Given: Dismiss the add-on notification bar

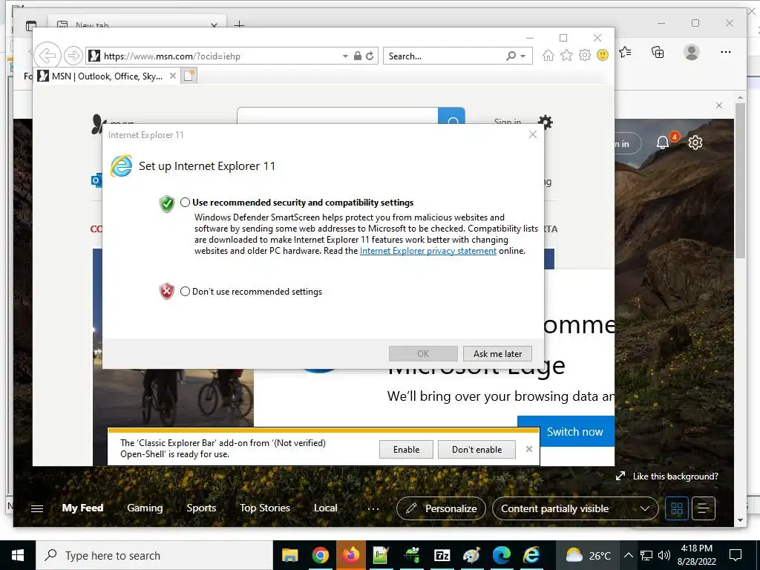Looking at the screenshot, I should pyautogui.click(x=528, y=449).
